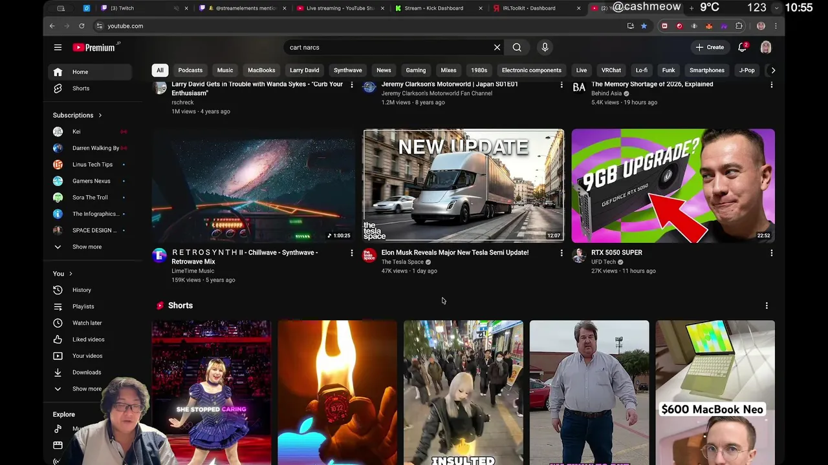
Task: Open the RETROSYNTH II Chillwave video thumbnail
Action: (x=254, y=186)
